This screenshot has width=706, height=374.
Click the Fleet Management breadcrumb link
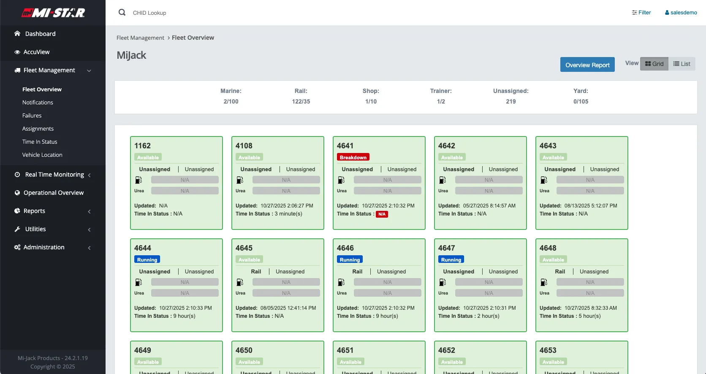(x=140, y=38)
